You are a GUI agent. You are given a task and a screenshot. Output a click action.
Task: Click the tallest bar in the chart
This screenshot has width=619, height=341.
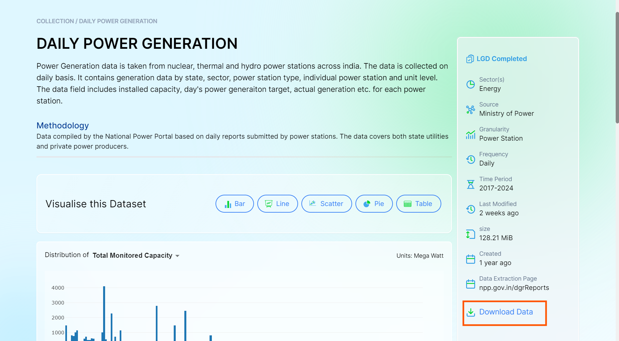coord(104,313)
